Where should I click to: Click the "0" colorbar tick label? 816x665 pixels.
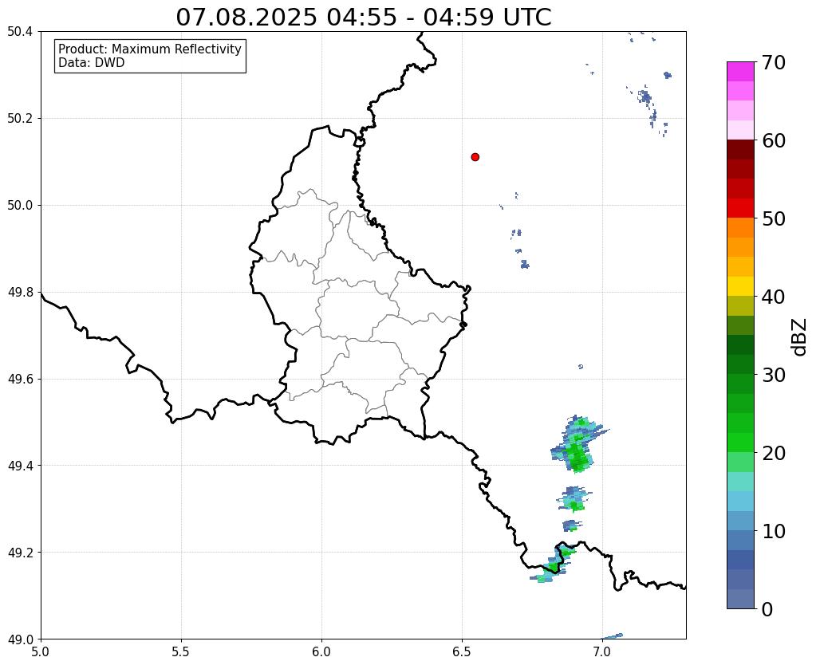click(x=767, y=609)
